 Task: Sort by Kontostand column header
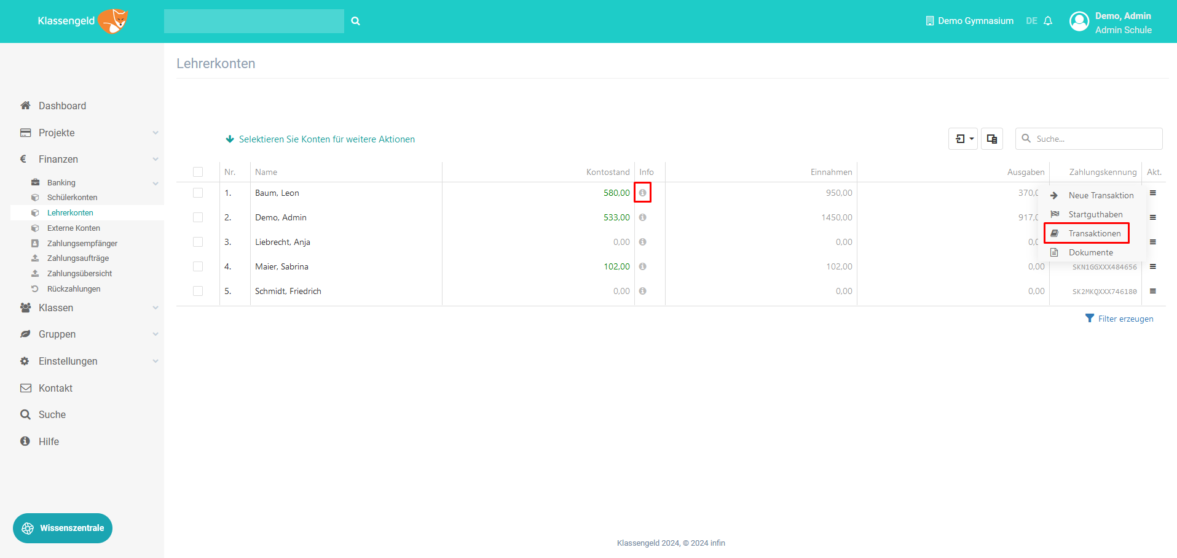tap(608, 172)
